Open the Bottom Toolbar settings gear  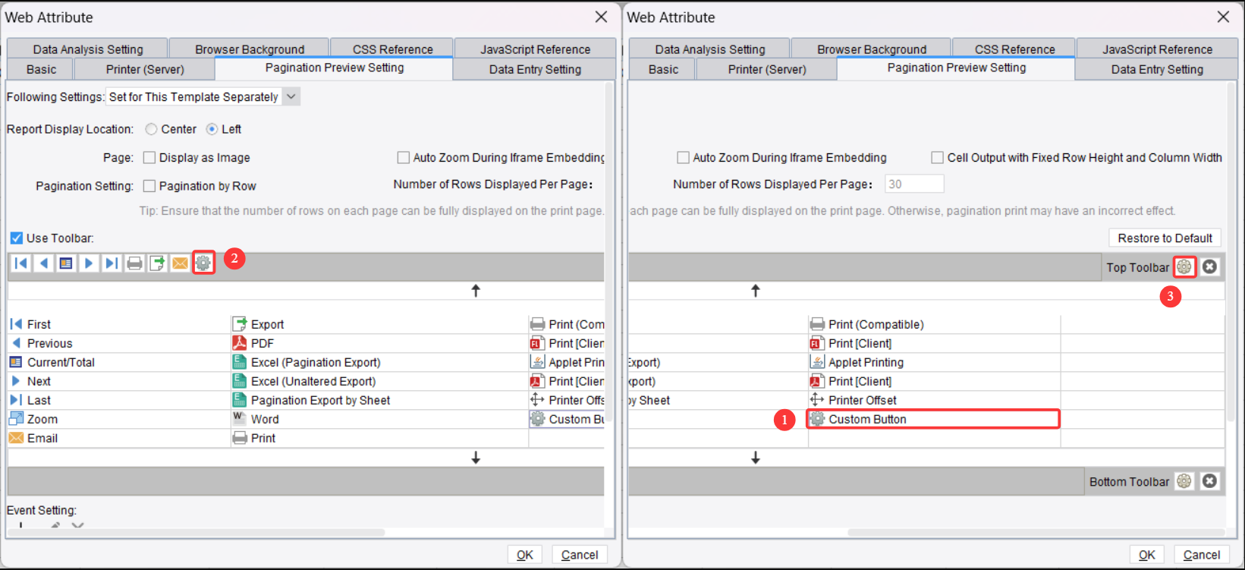[x=1184, y=481]
